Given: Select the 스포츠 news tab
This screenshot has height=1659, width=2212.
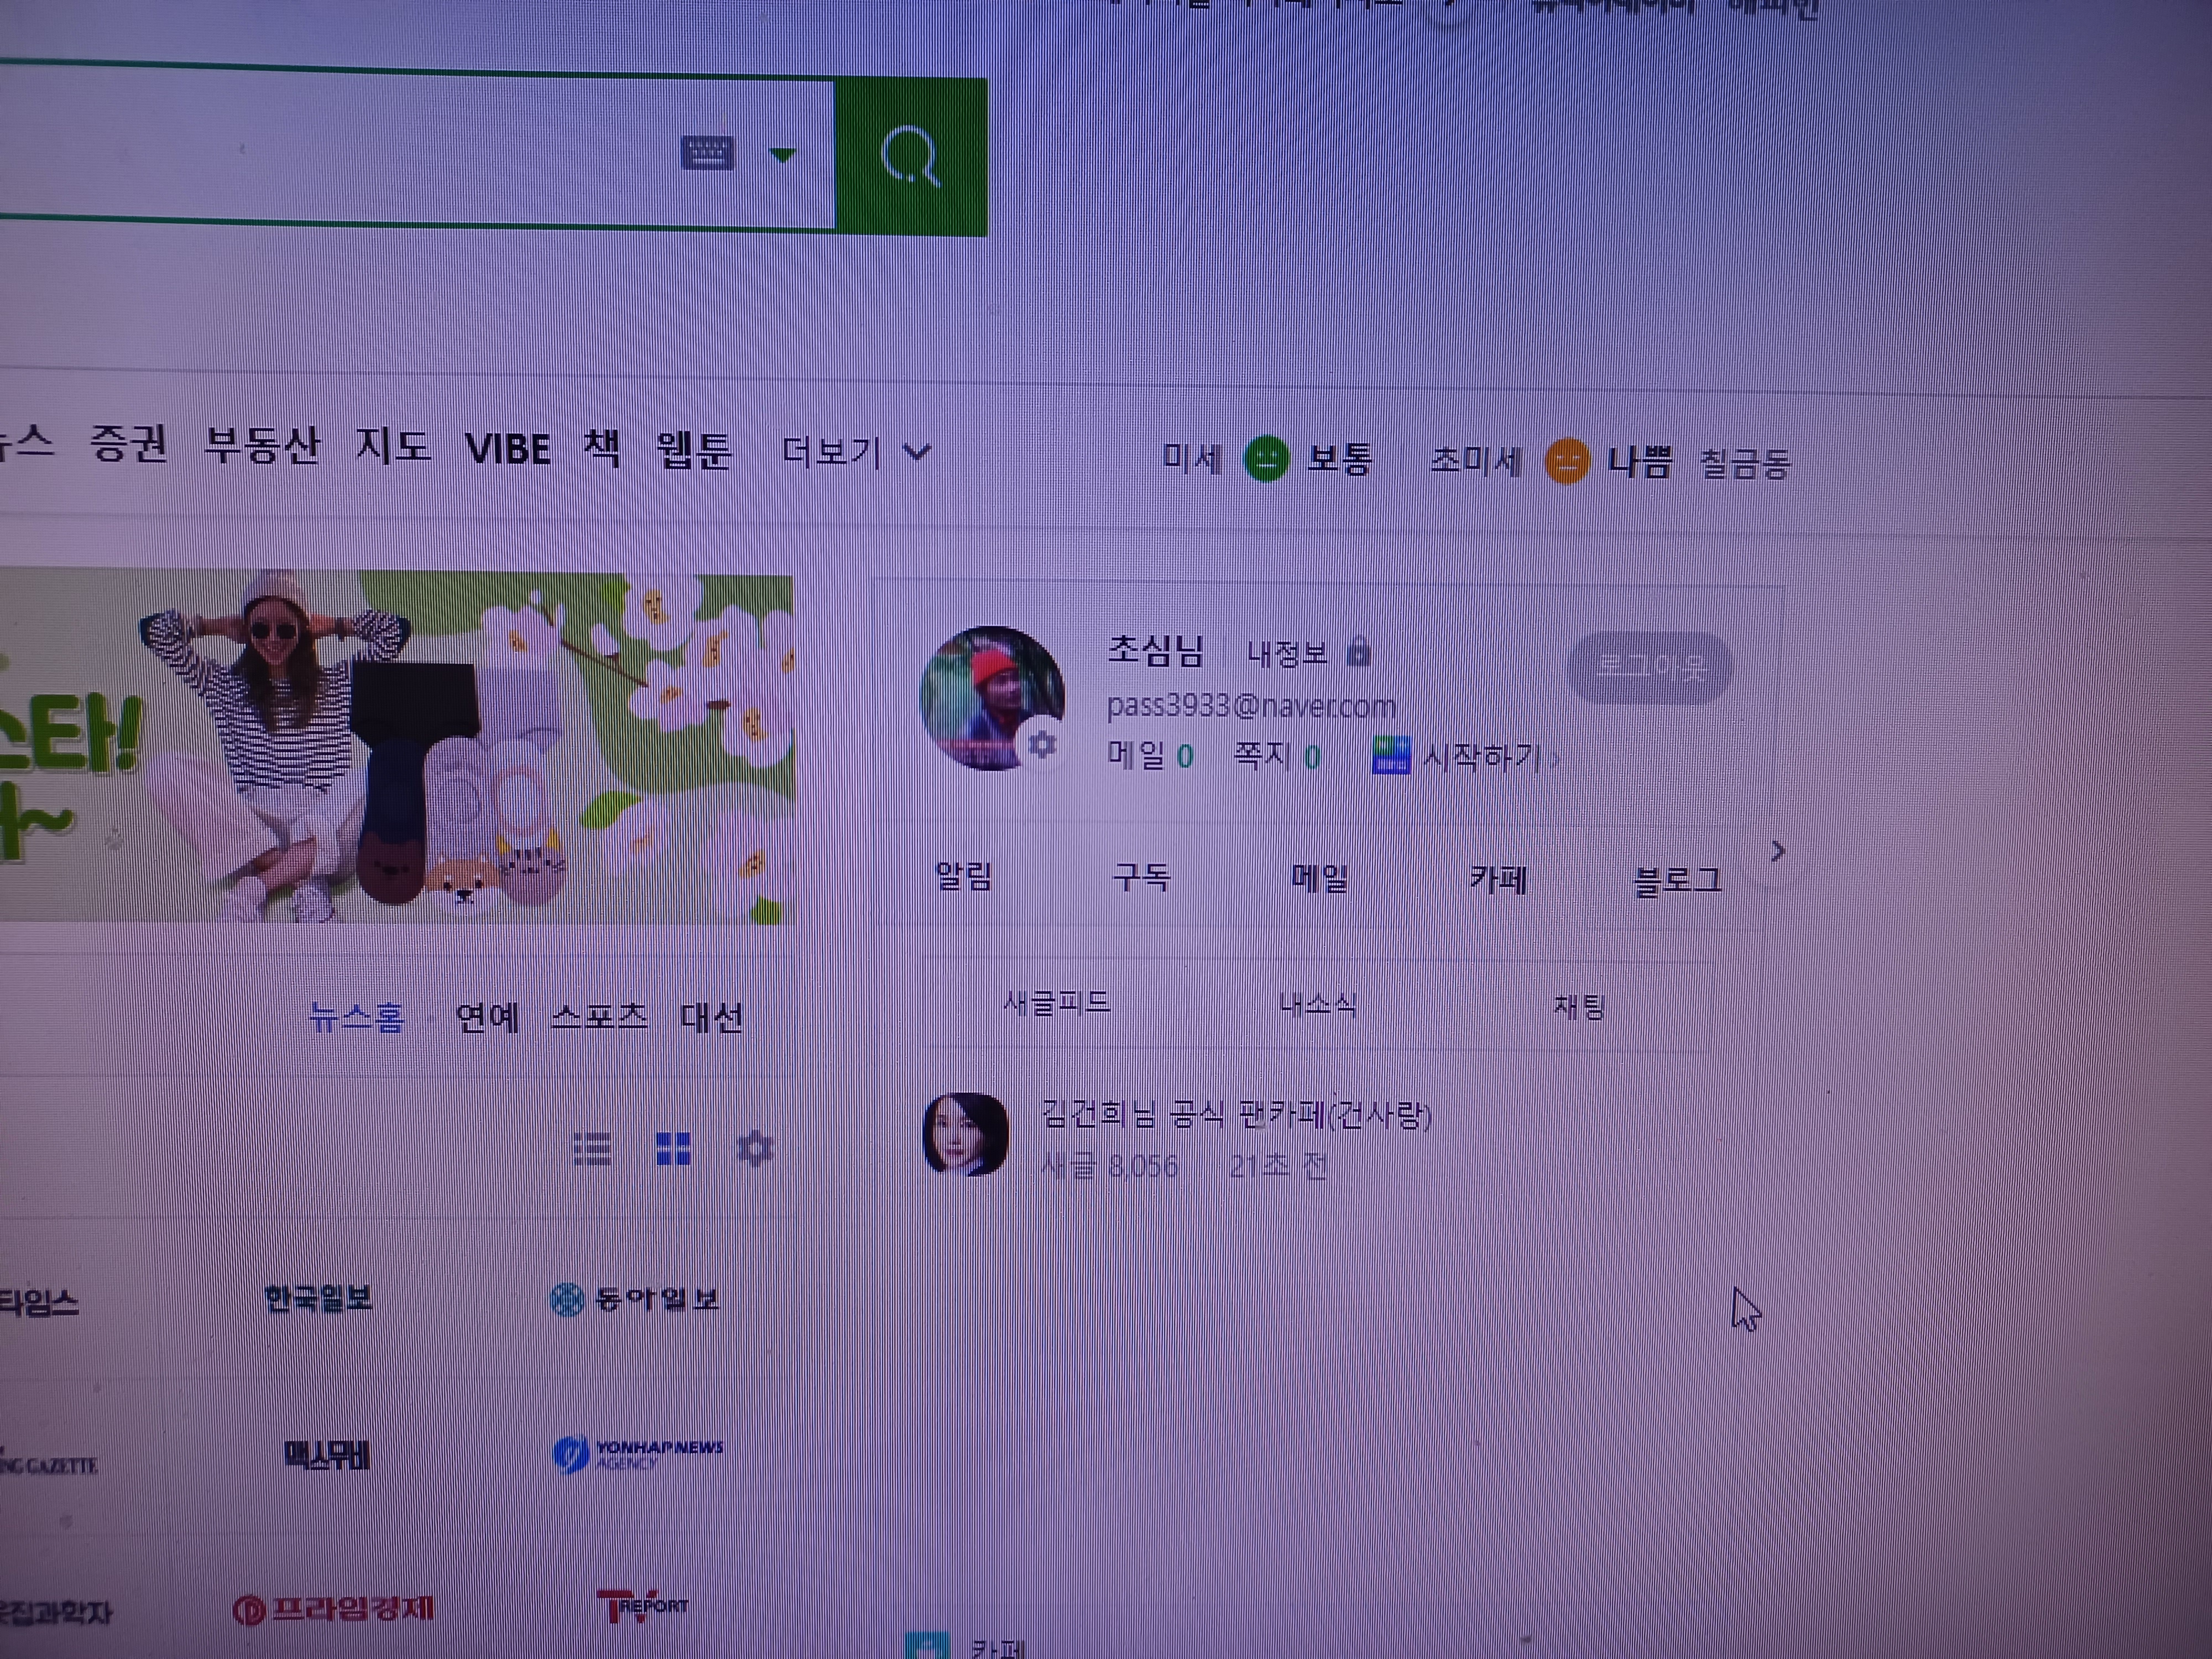Looking at the screenshot, I should pos(599,1017).
